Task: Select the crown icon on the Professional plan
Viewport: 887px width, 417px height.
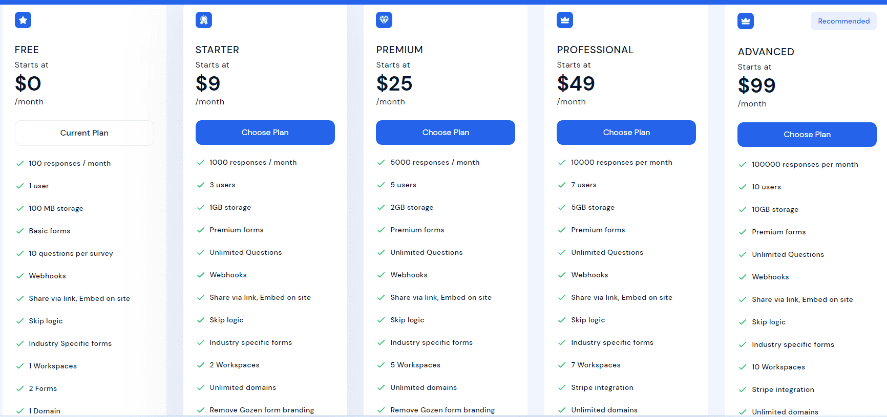Action: tap(564, 20)
